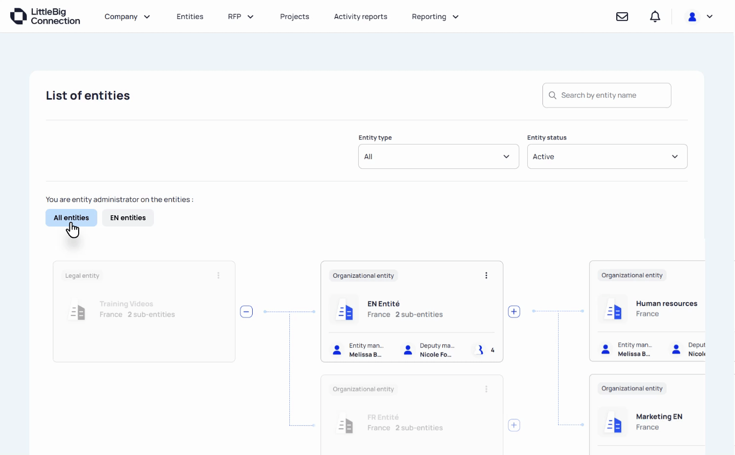Open the three-dot menu on Training Videos card

(218, 275)
